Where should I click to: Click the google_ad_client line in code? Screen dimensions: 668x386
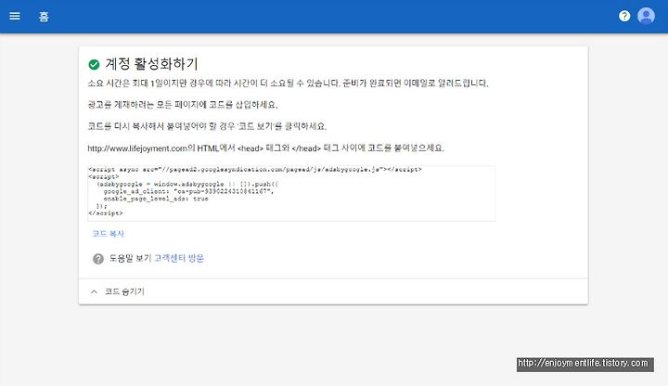(x=188, y=191)
